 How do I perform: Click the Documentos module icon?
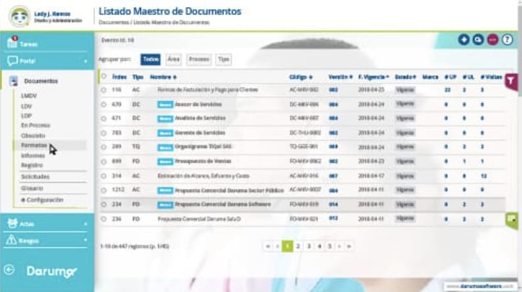(x=13, y=81)
